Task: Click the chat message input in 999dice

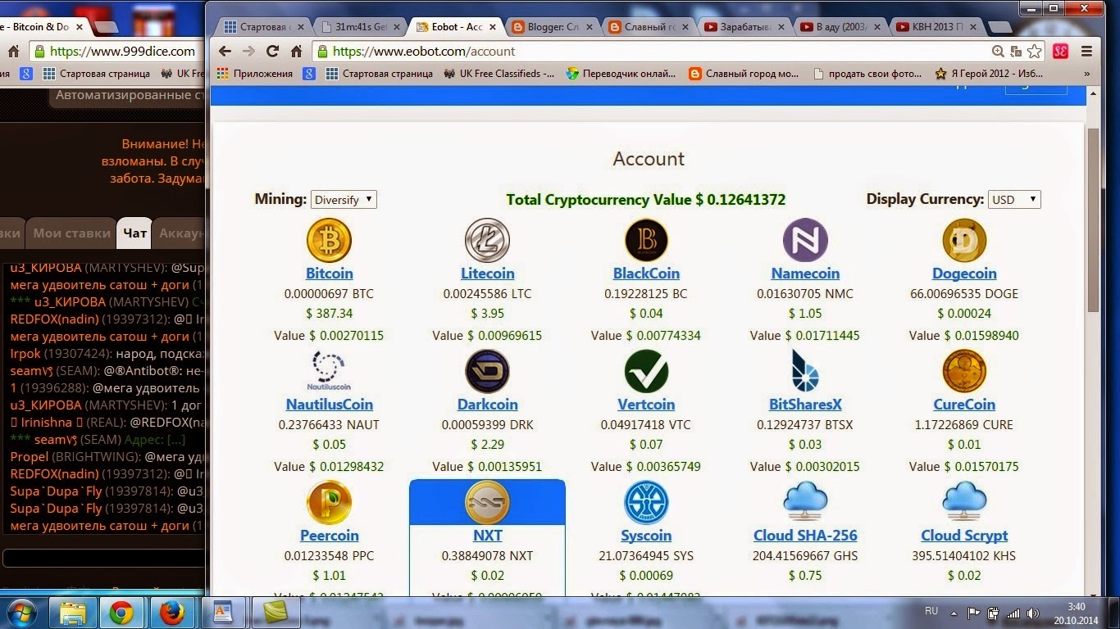Action: click(104, 559)
